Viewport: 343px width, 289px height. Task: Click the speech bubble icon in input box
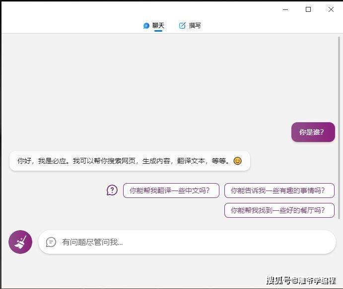pos(51,242)
